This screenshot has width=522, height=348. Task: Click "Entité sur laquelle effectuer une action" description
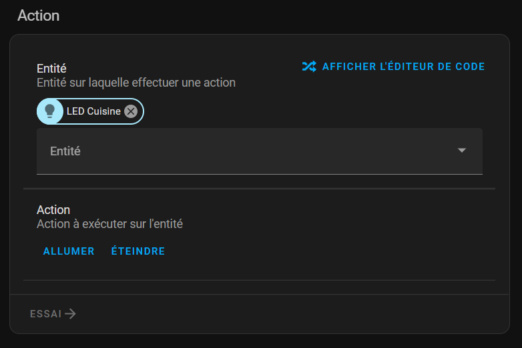click(136, 83)
